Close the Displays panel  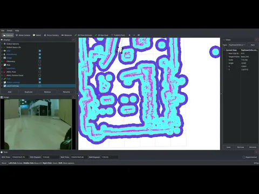coord(73,40)
